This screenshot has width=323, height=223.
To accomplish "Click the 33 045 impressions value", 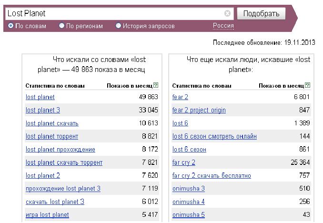I will [149, 110].
